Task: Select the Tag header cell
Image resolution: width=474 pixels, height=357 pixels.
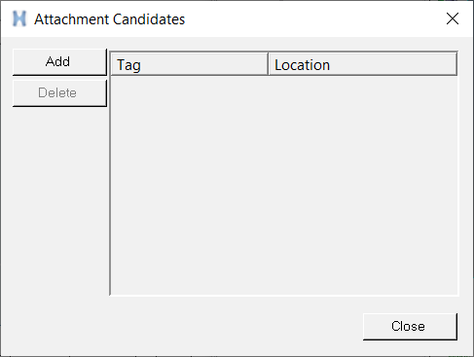Action: tap(190, 64)
